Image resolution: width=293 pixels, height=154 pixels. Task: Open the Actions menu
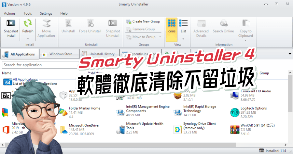click(10, 13)
